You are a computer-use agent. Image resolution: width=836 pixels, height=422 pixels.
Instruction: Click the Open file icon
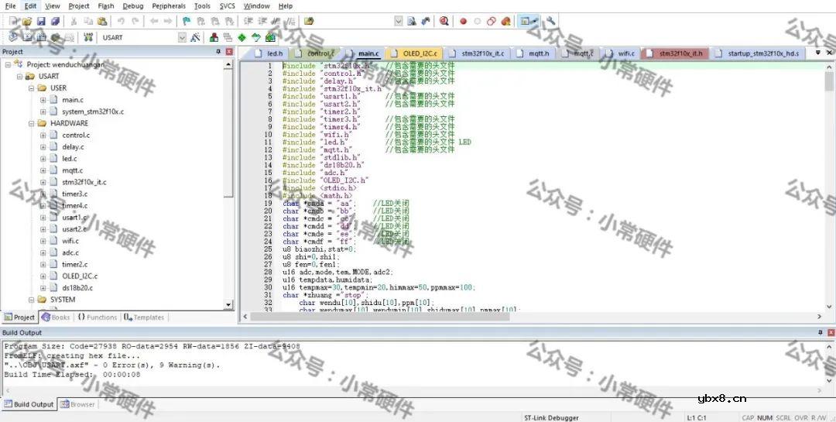(x=27, y=21)
